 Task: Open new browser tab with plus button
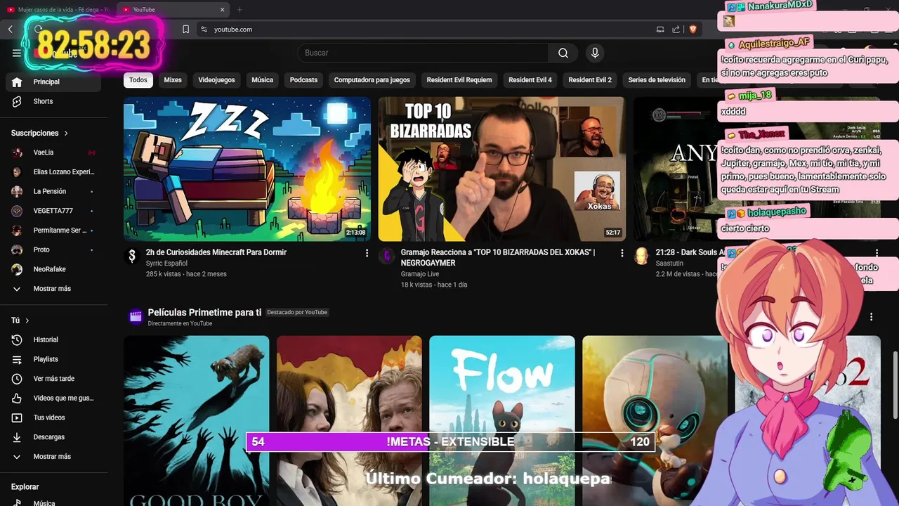[x=239, y=10]
